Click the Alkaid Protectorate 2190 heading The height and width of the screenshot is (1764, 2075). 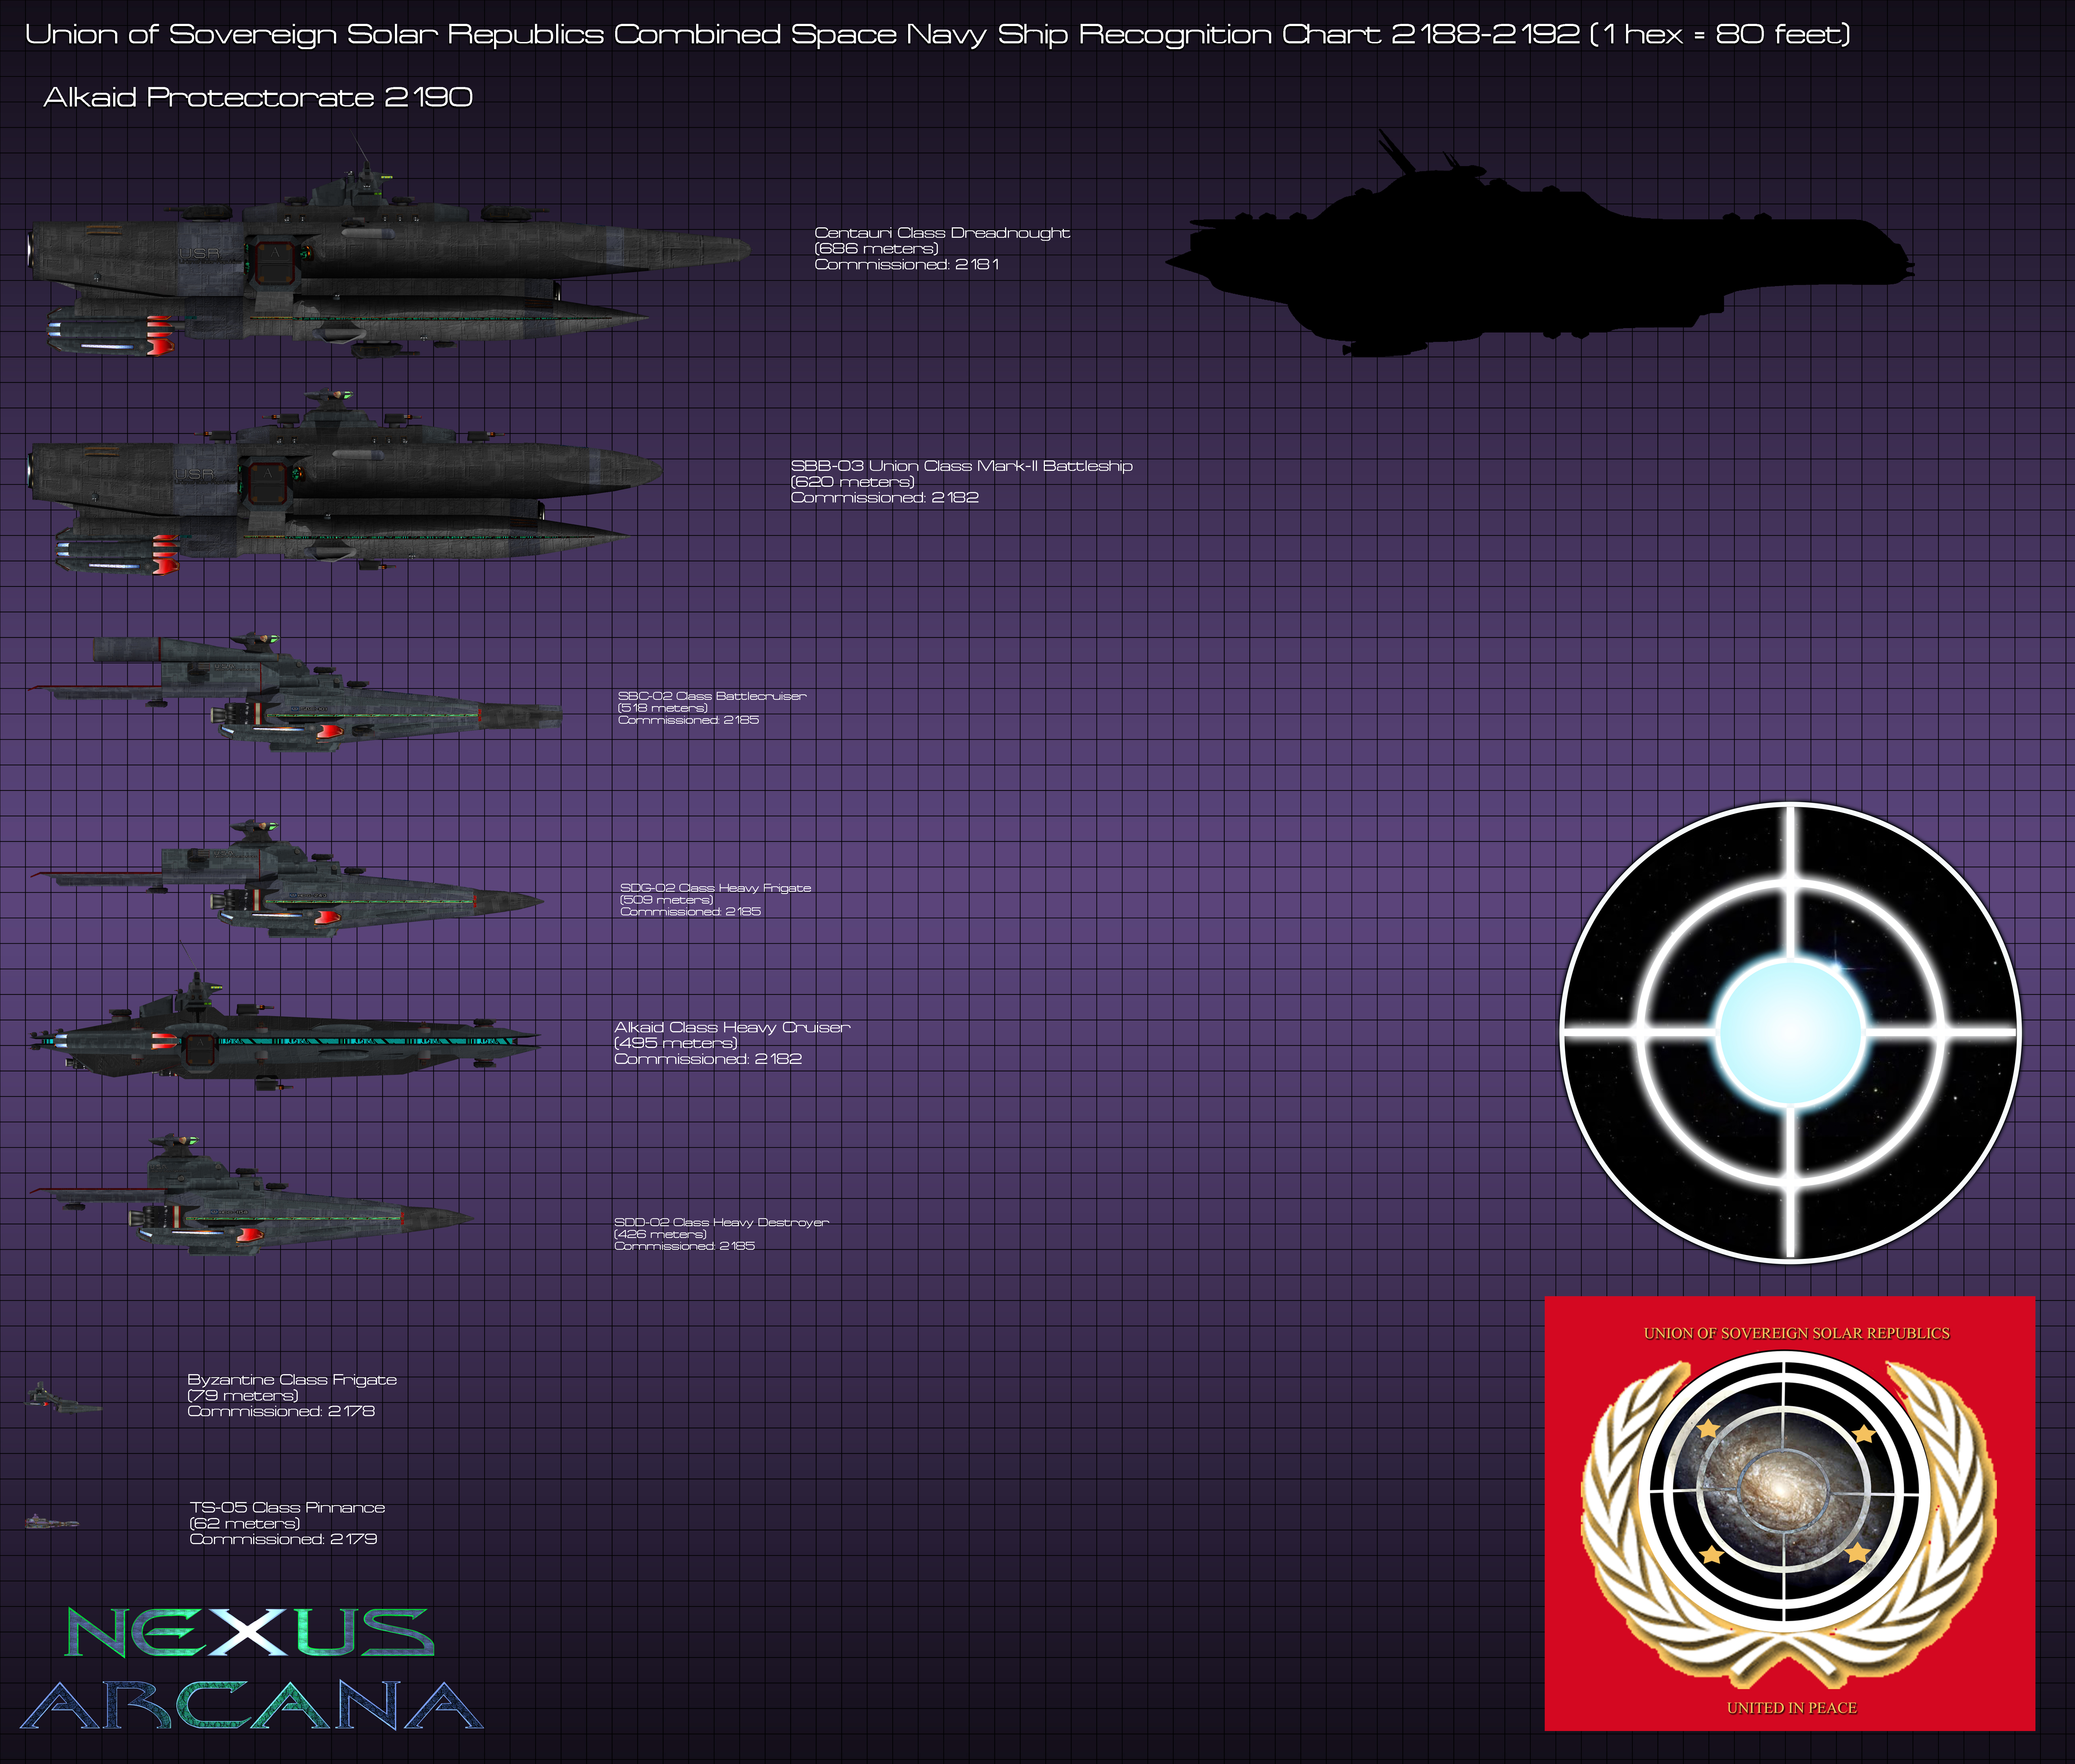[258, 97]
